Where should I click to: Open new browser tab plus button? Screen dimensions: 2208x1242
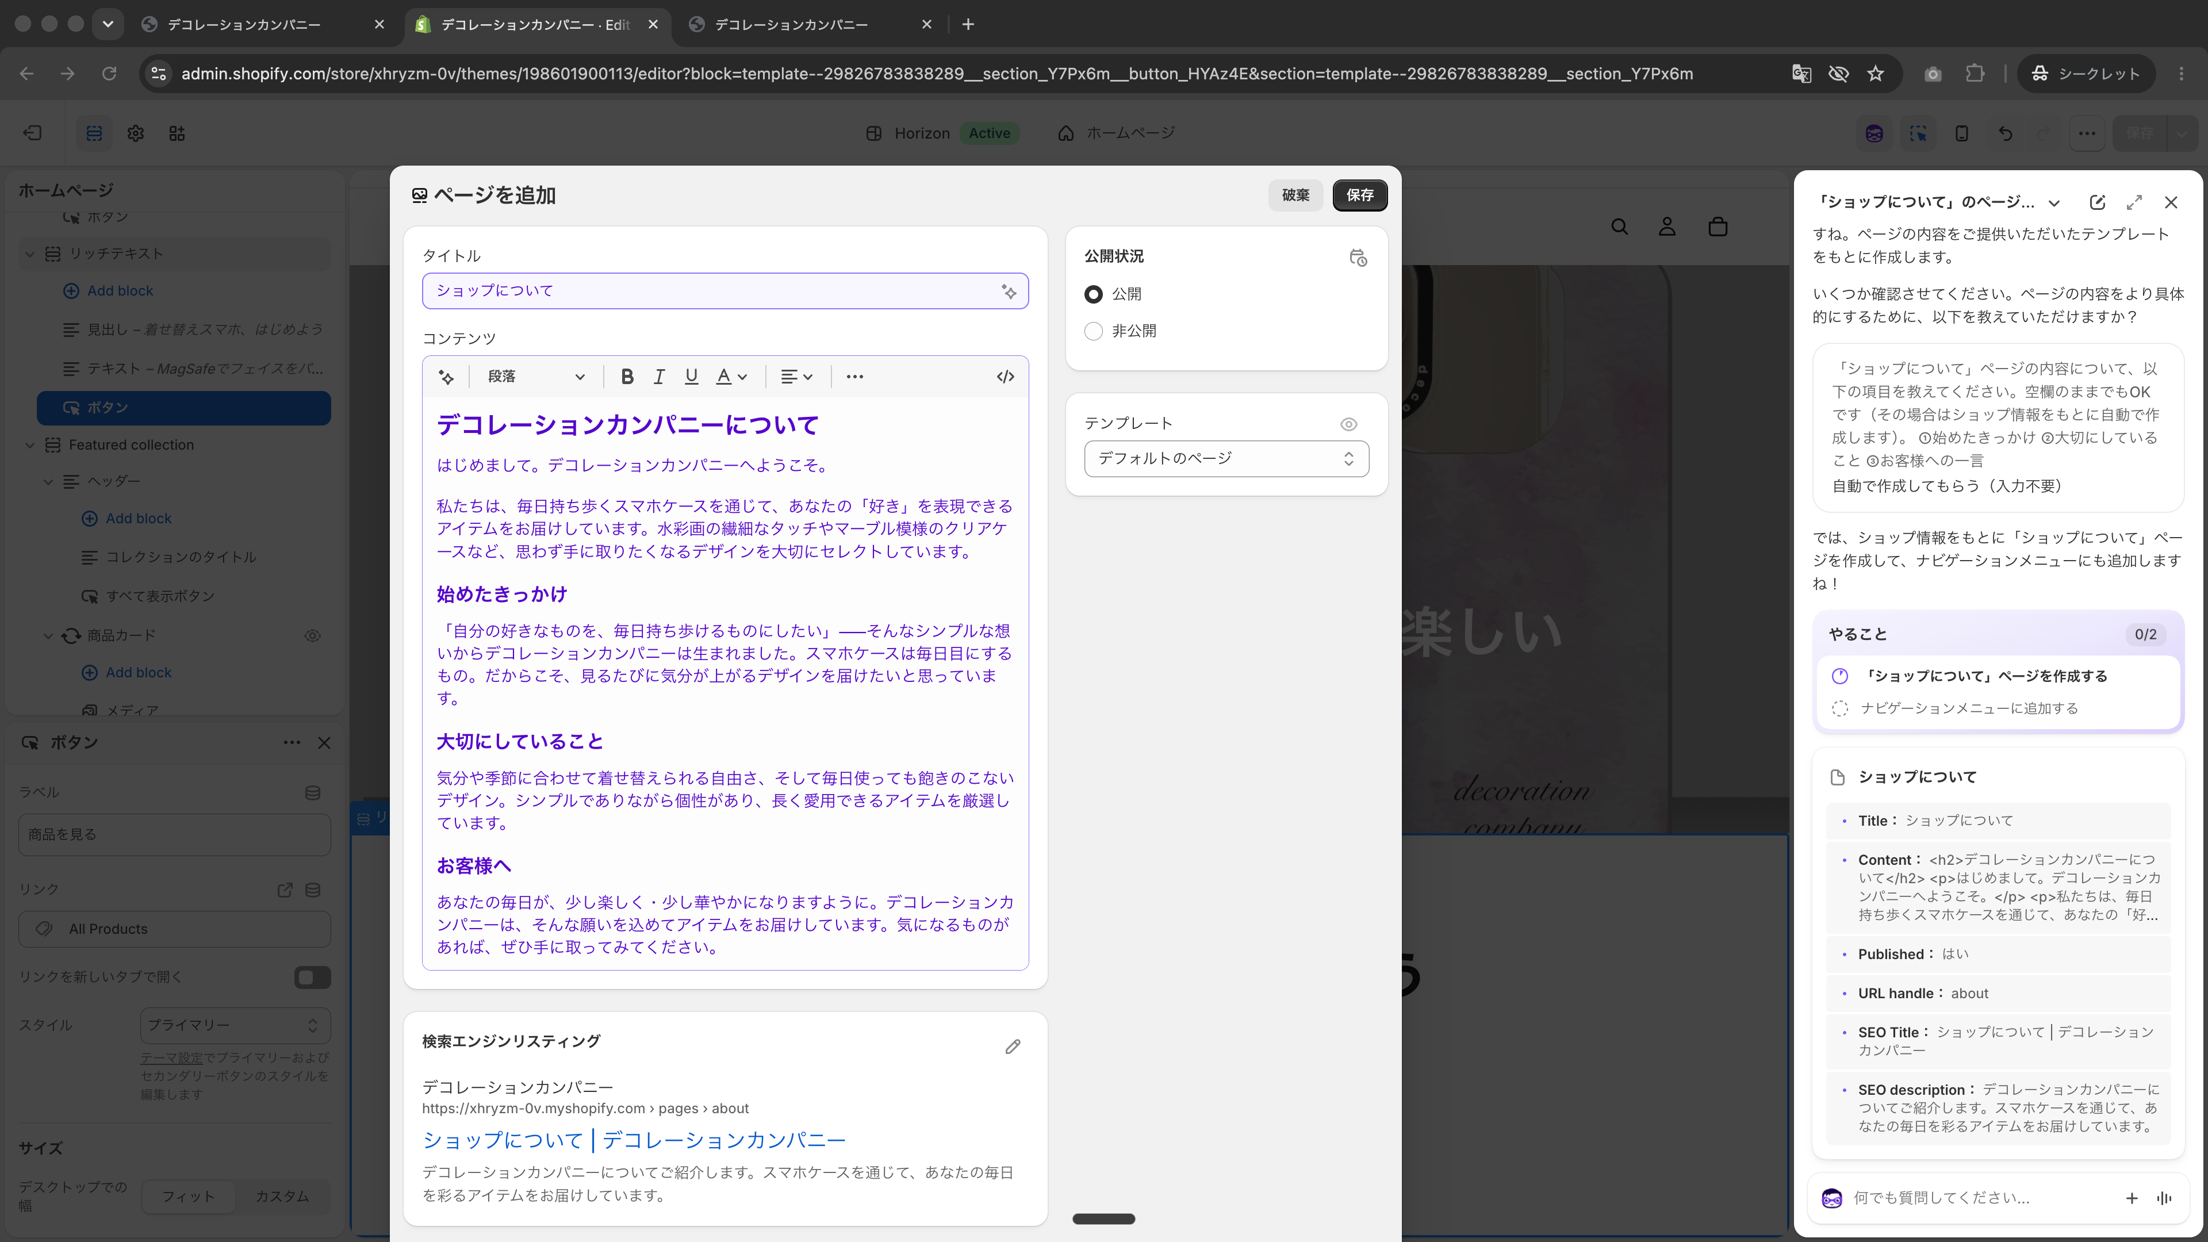[968, 25]
